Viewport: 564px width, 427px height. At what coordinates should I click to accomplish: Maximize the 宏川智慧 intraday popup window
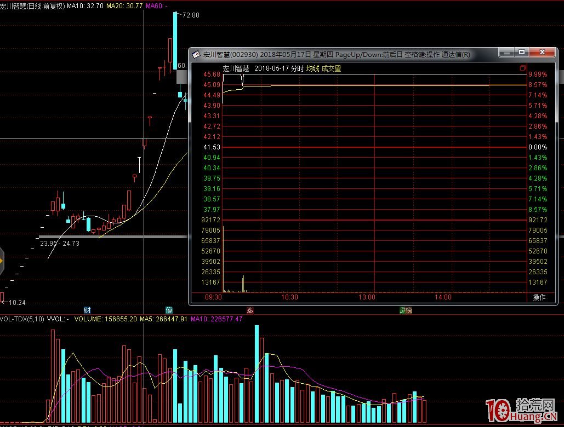(522, 53)
